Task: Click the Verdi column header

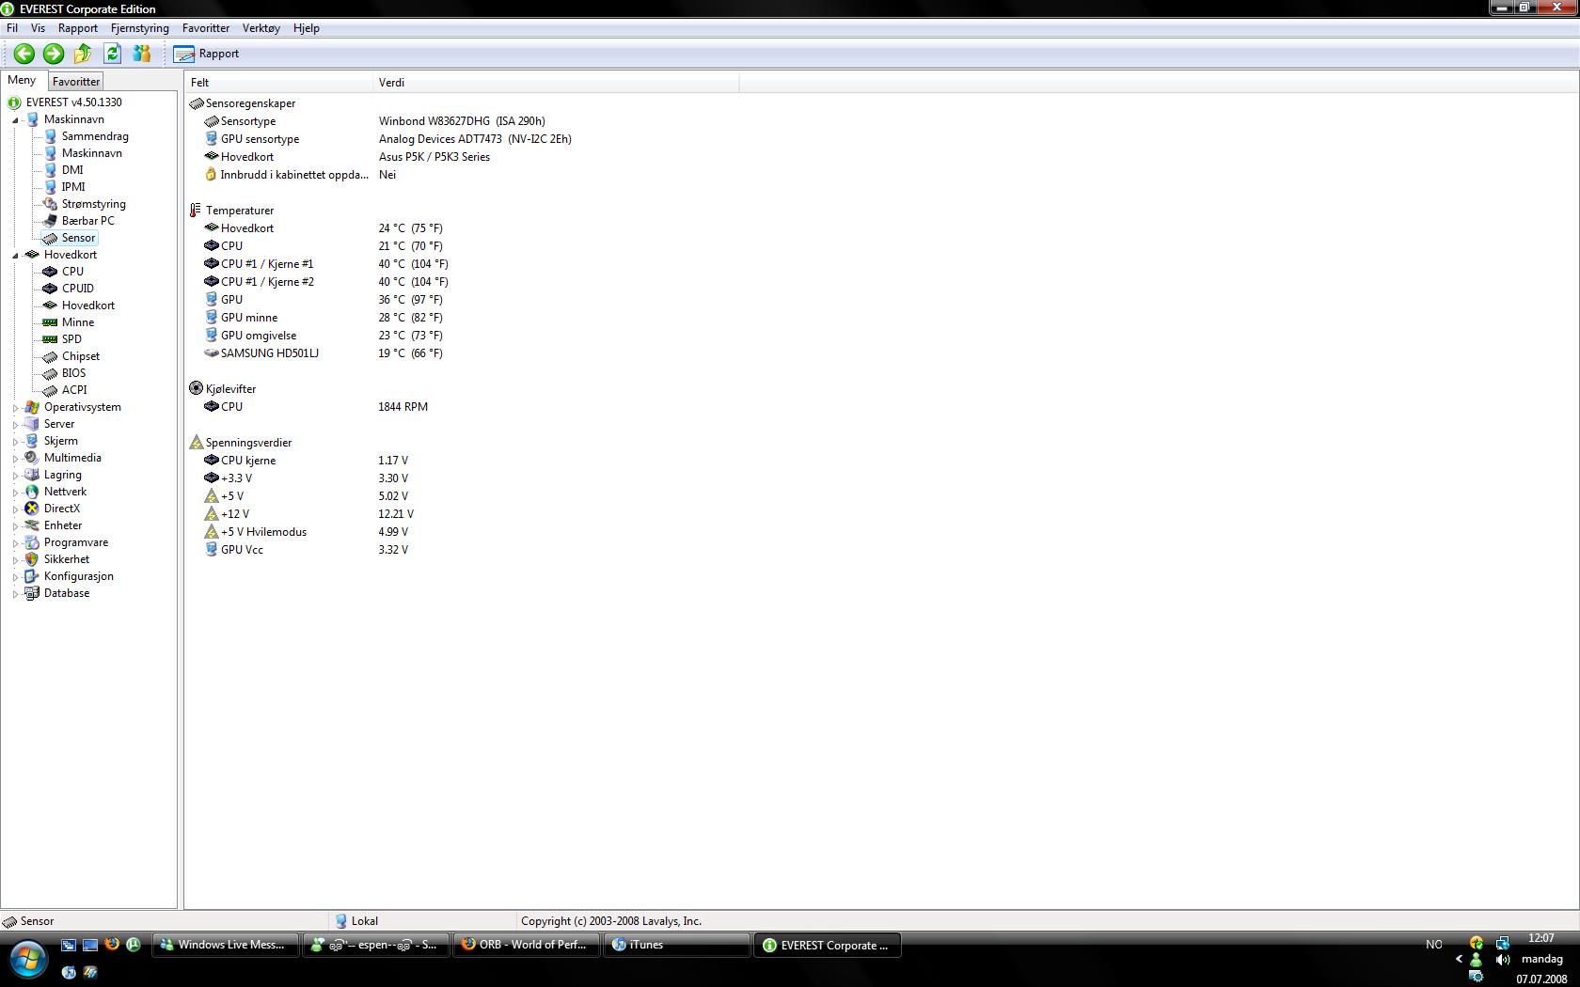Action: point(555,83)
